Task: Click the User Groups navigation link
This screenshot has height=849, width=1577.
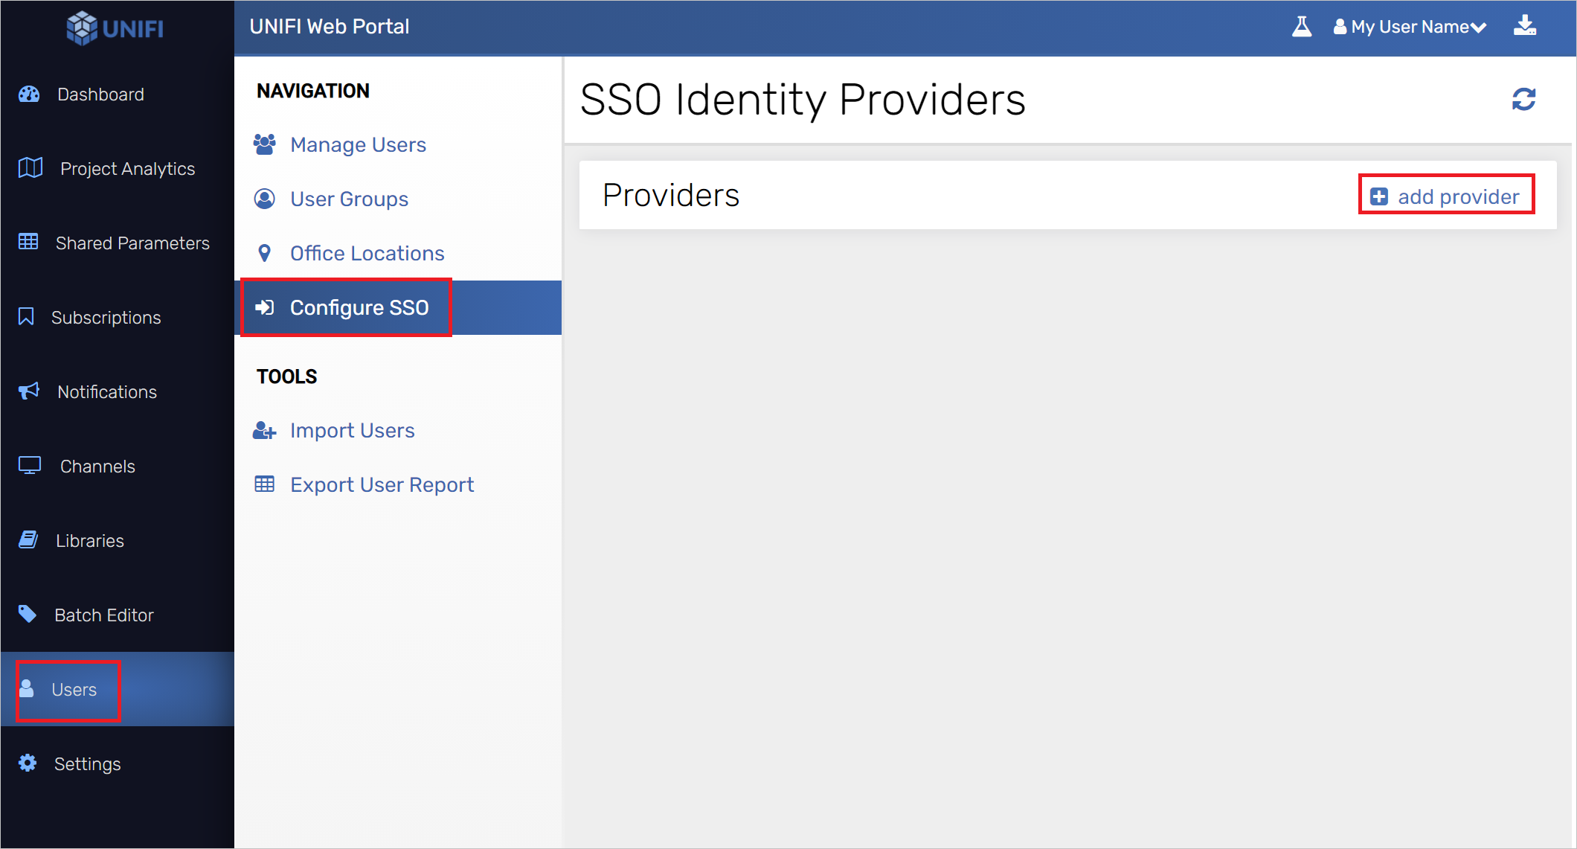Action: coord(348,199)
